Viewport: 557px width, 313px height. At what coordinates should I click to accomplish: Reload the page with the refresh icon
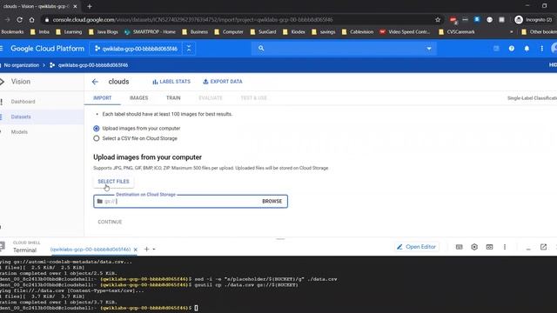tap(19, 20)
